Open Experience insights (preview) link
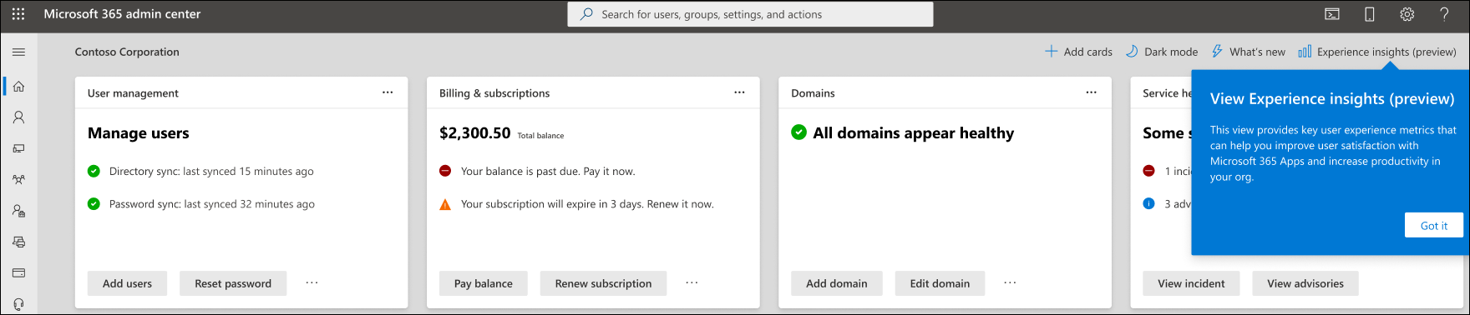 pyautogui.click(x=1386, y=52)
